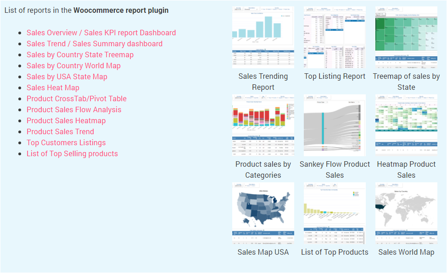447x273 pixels.
Task: Click the 'Sales Map USA' caption
Action: (263, 252)
